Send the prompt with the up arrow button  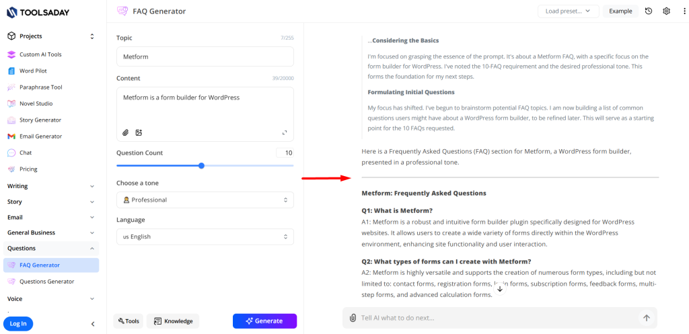pyautogui.click(x=647, y=318)
